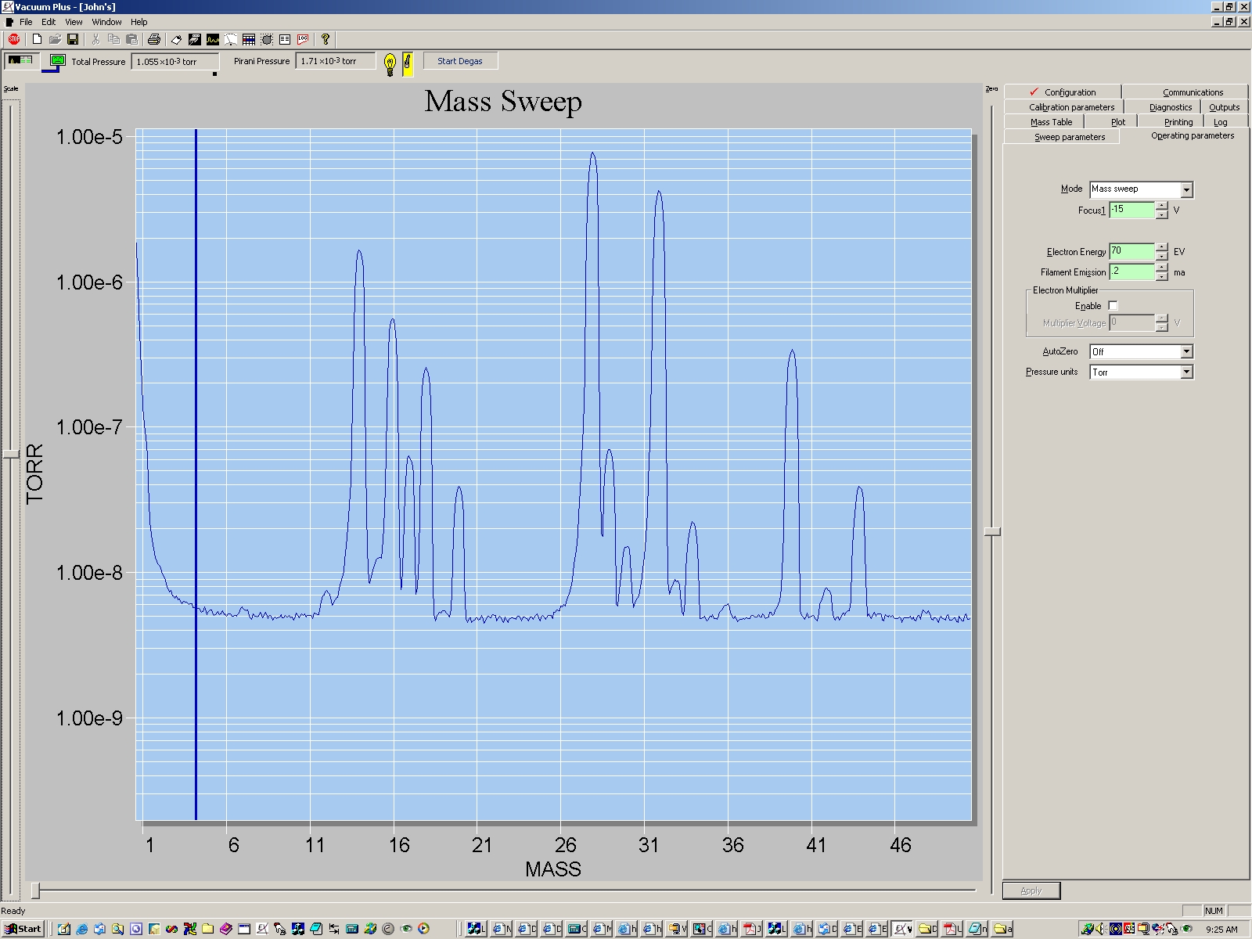Click the Scale slider thumb
This screenshot has width=1252, height=939.
pos(11,454)
